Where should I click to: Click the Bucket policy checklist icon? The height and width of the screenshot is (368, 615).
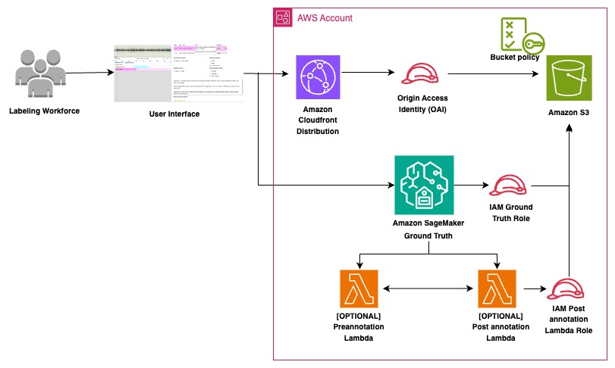coord(522,35)
